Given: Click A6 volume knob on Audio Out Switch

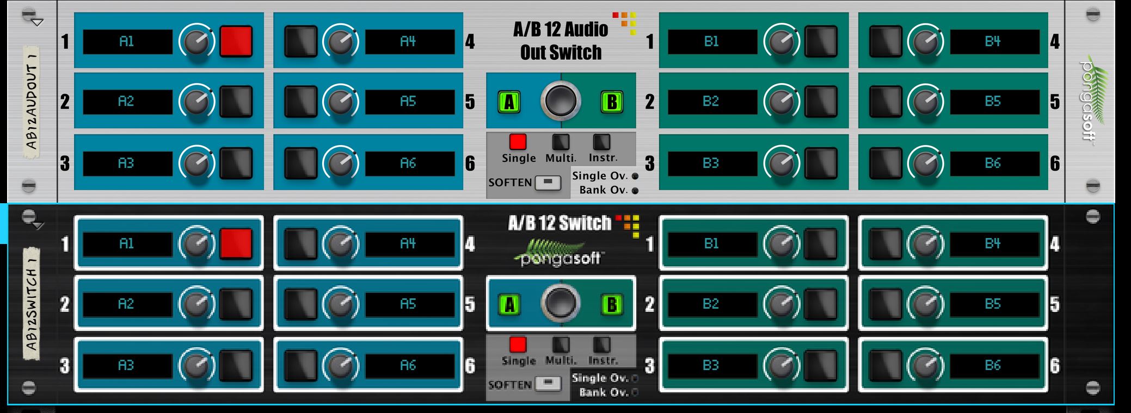Looking at the screenshot, I should click(341, 163).
